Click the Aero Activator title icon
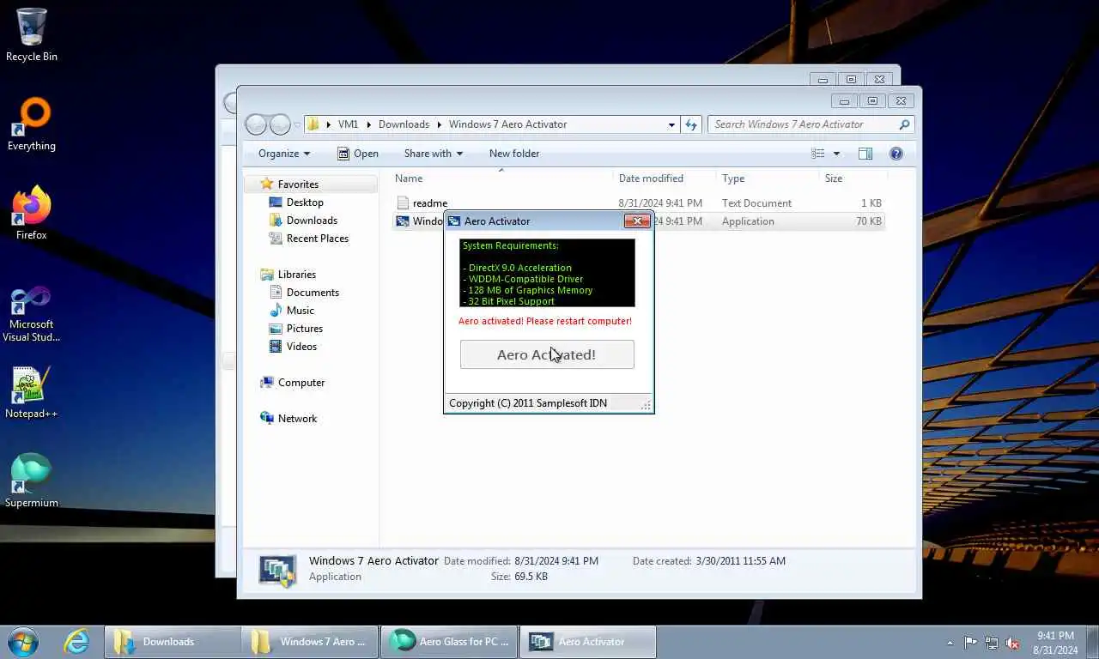Screen dimensions: 1099x659 [454, 221]
